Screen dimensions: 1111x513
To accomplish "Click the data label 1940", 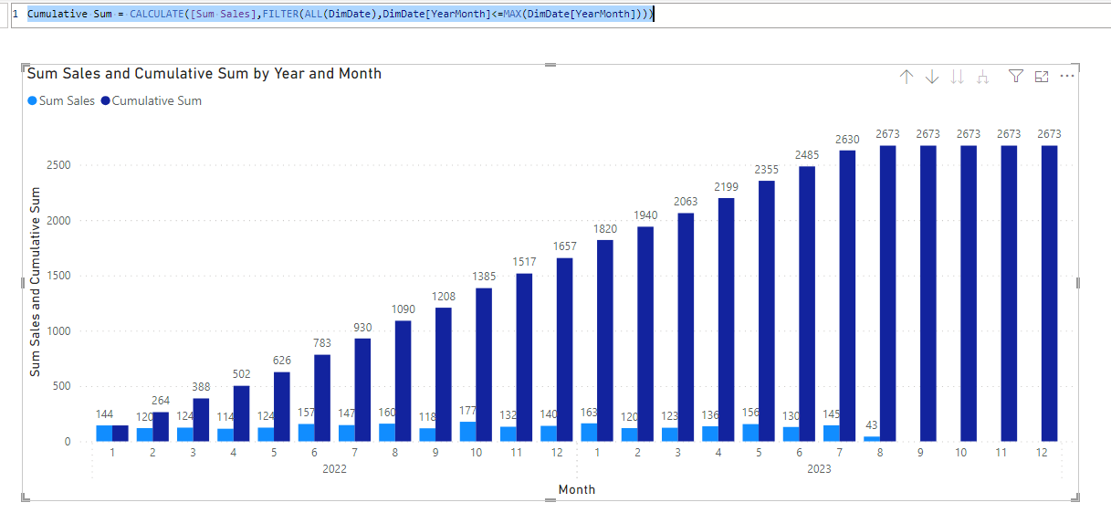I will [x=645, y=215].
